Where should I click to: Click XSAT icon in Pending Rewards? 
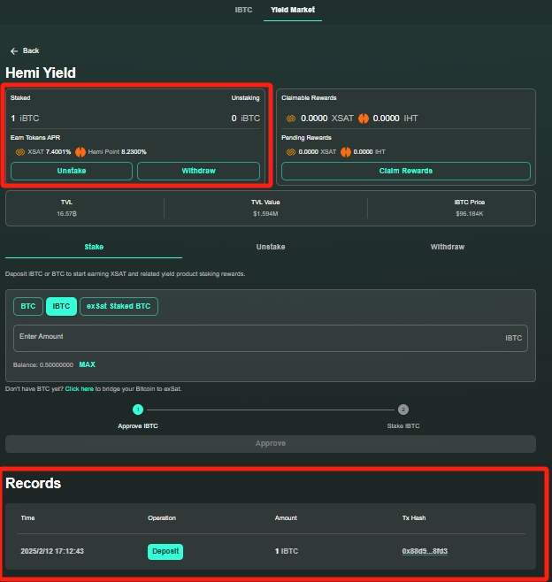[291, 152]
